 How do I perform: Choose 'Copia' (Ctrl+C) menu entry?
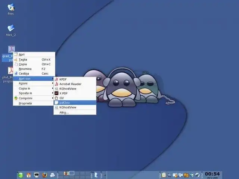point(34,64)
